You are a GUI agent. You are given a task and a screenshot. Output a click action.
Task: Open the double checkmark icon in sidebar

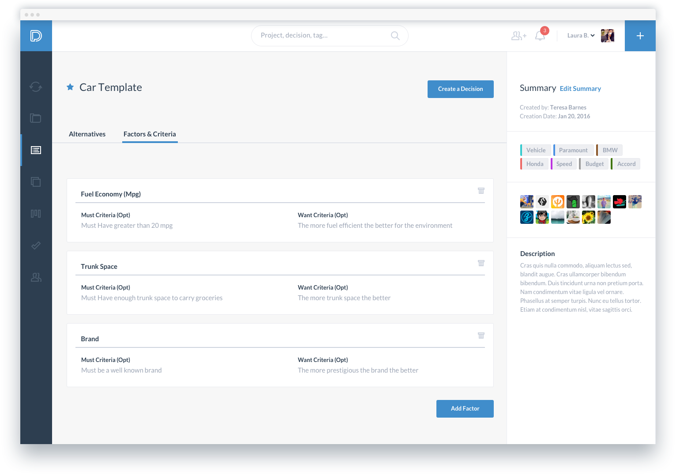point(36,245)
